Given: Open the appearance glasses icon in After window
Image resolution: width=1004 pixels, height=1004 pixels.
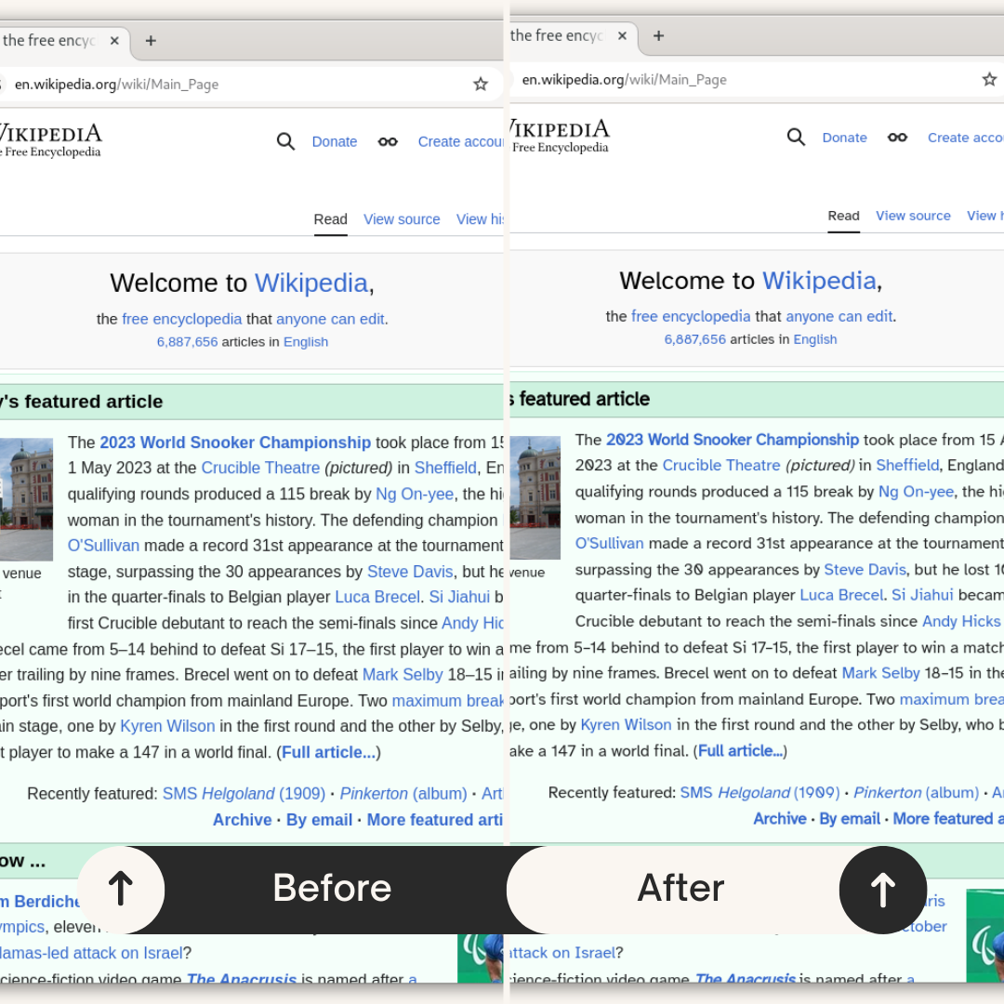Looking at the screenshot, I should pos(897,137).
